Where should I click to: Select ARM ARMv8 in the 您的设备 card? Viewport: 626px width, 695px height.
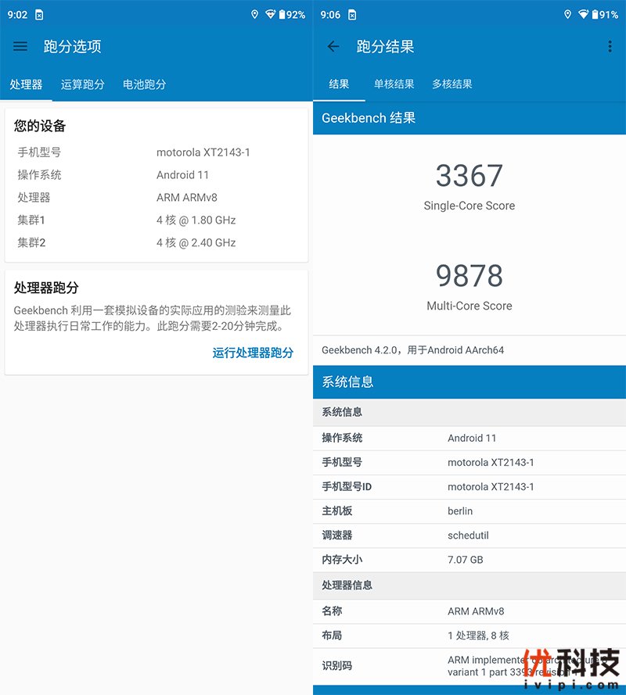[x=187, y=198]
